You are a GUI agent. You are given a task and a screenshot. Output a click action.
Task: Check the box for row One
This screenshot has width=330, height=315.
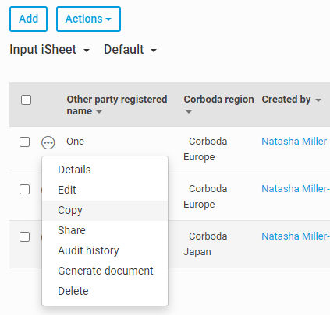point(25,142)
